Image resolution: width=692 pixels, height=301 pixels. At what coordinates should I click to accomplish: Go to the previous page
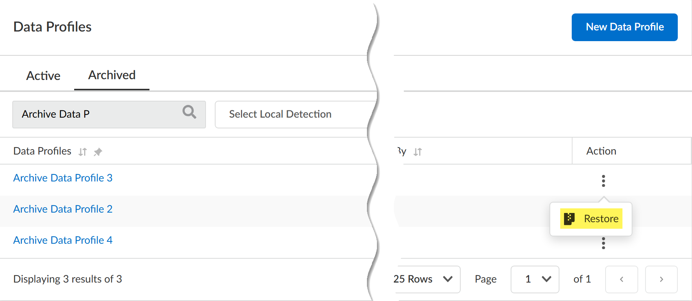point(621,279)
